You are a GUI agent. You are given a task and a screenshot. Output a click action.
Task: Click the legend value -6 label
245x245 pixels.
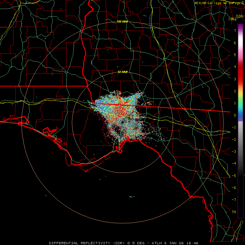pyautogui.click(x=234, y=188)
